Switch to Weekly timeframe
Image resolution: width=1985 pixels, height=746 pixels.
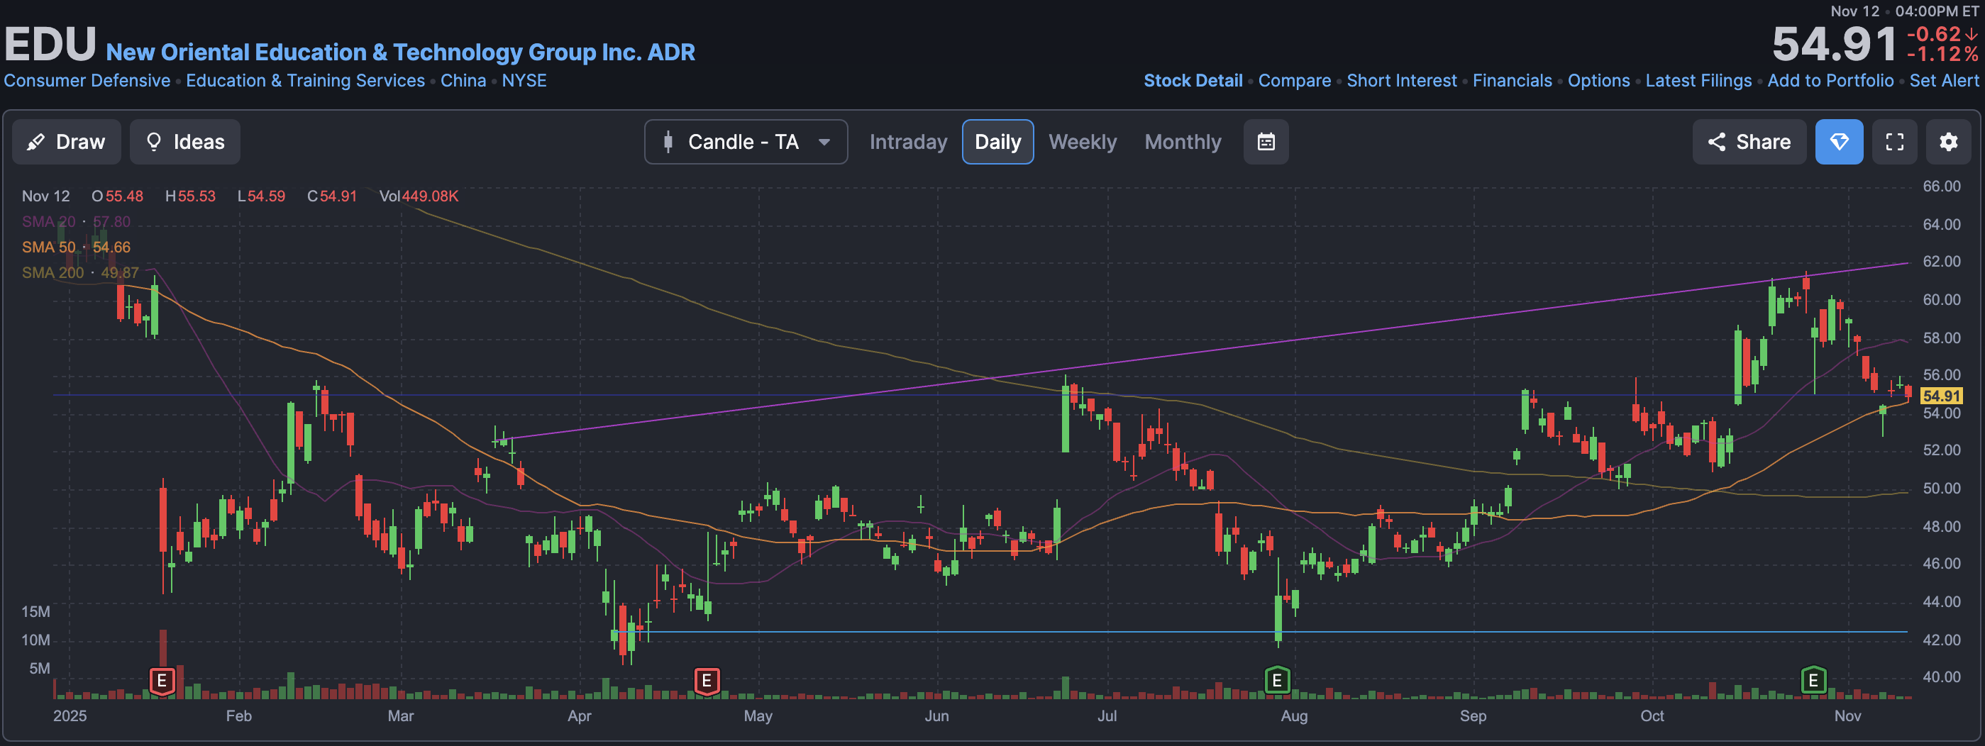point(1082,142)
